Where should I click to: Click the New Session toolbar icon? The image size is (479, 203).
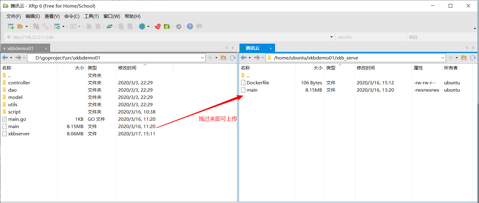pos(11,26)
